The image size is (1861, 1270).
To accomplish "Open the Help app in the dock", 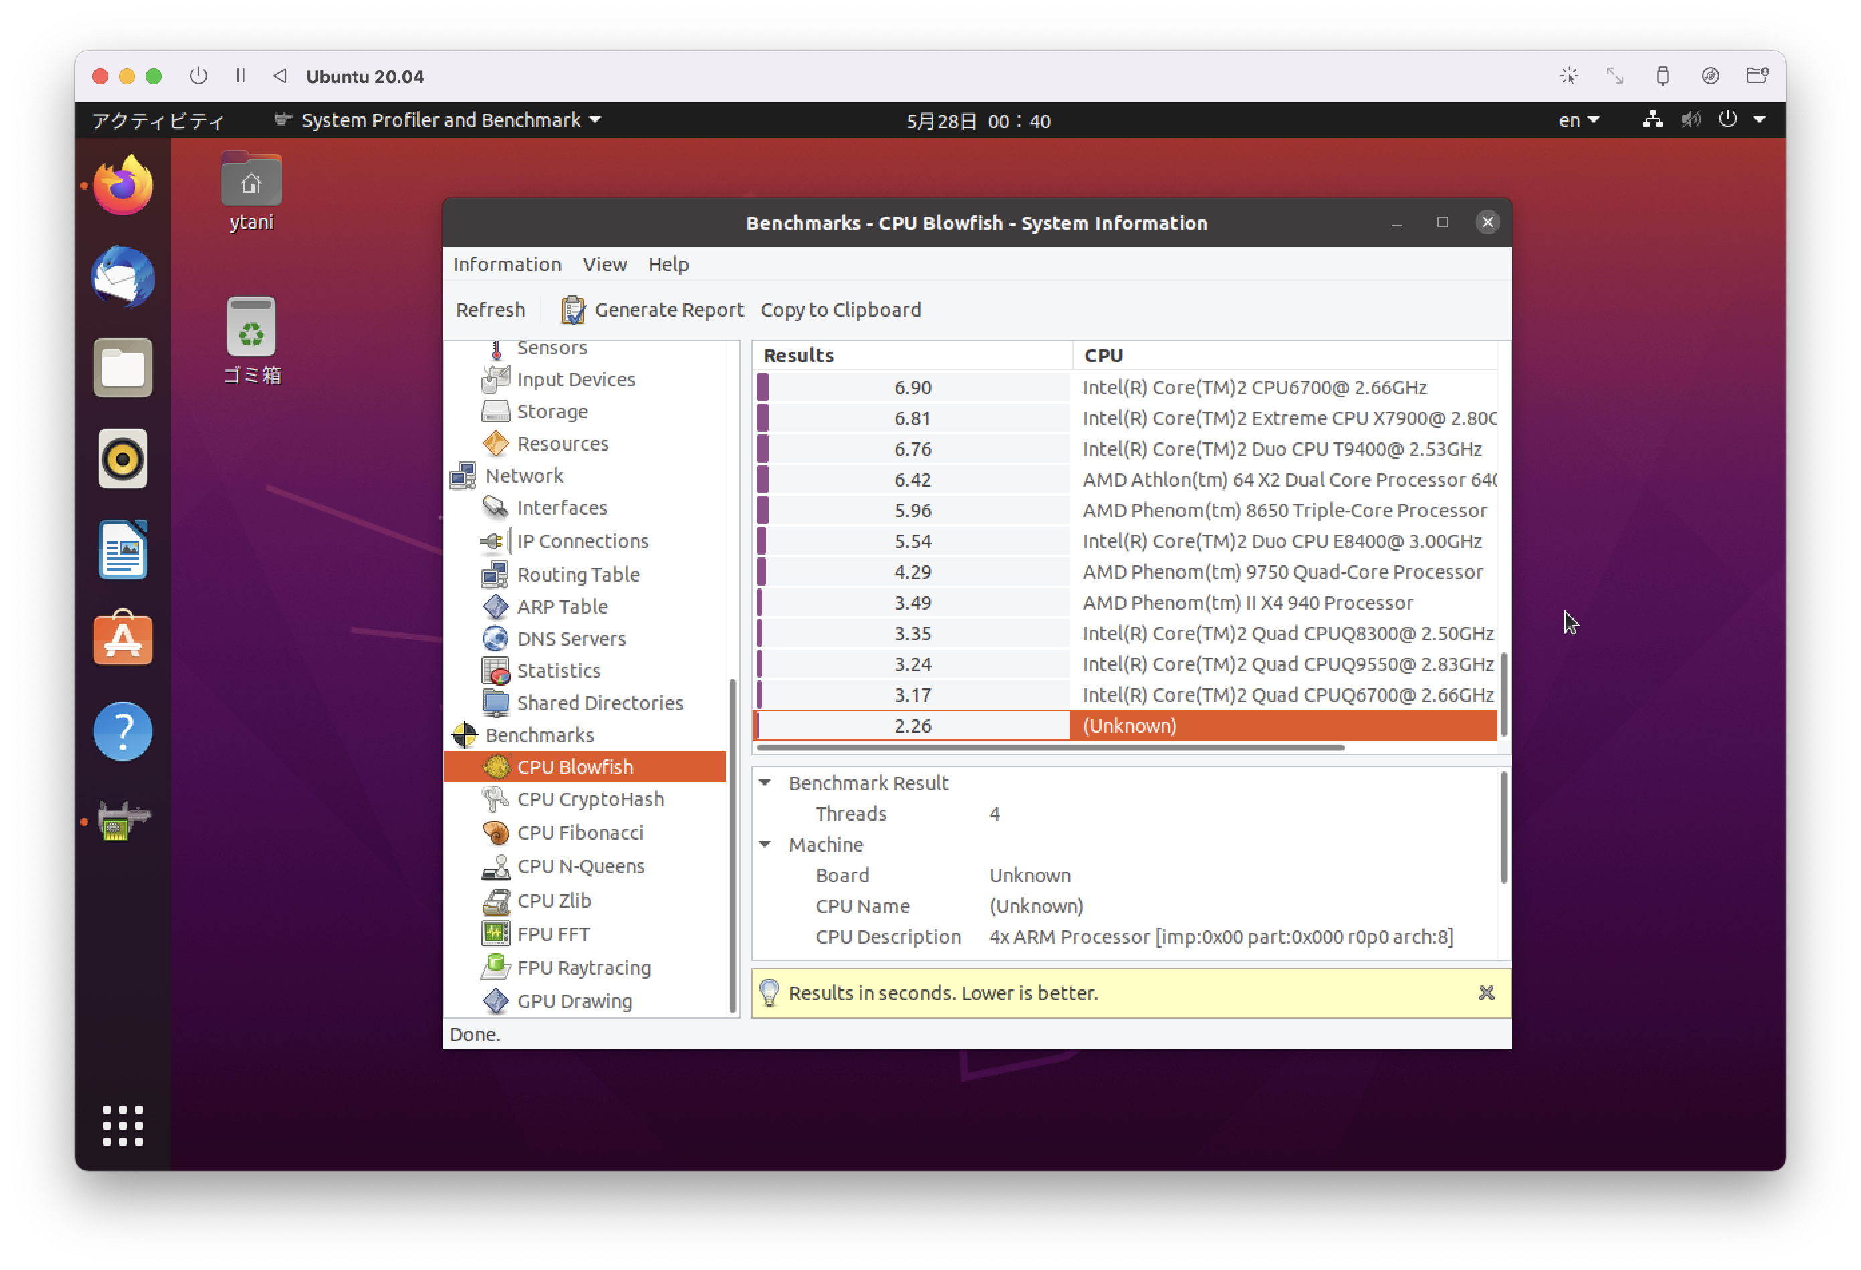I will pyautogui.click(x=122, y=731).
